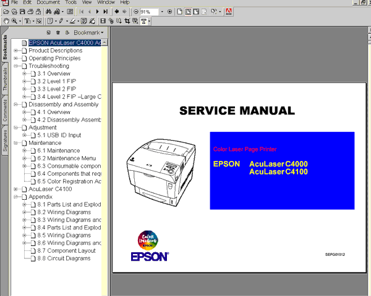Open the View menu

pos(87,2)
